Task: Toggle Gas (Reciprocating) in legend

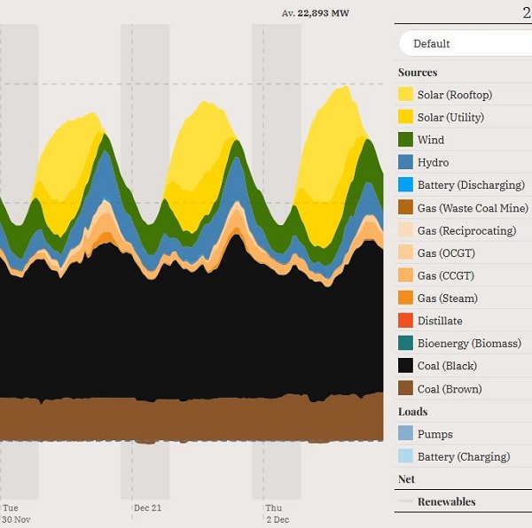Action: 465,230
